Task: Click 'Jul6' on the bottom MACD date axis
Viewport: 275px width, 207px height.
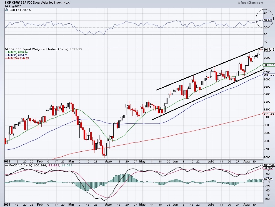Action: pyautogui.click(x=211, y=204)
